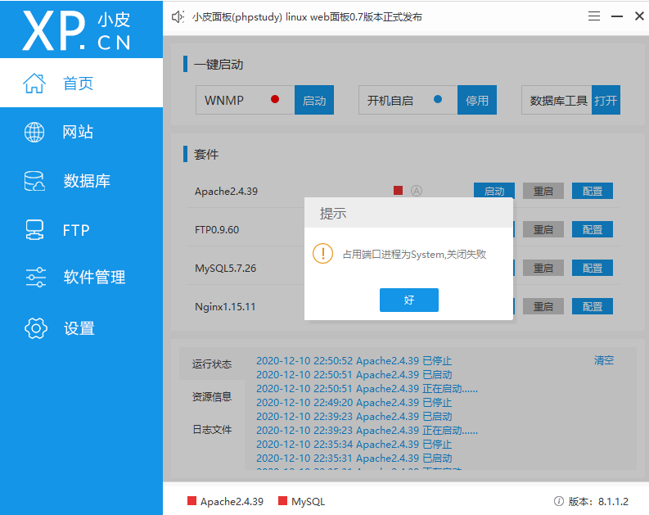
Task: Click the blue 开机自启 status dot
Action: click(x=438, y=99)
